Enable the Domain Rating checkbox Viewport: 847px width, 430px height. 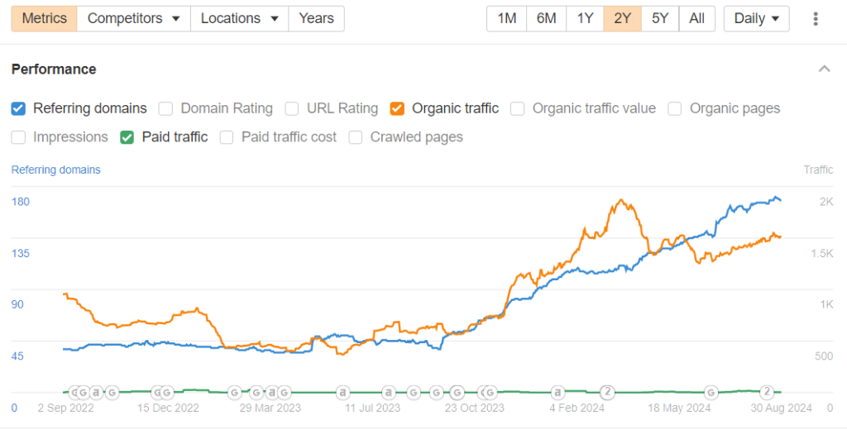point(166,108)
